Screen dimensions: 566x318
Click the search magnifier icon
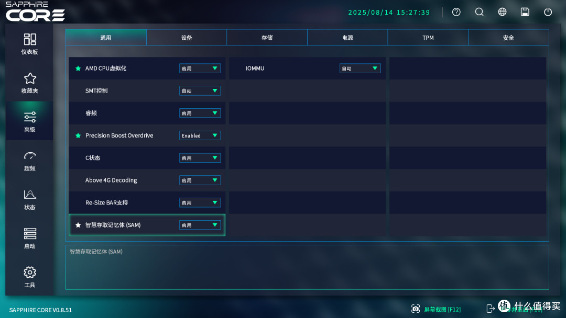(x=479, y=12)
